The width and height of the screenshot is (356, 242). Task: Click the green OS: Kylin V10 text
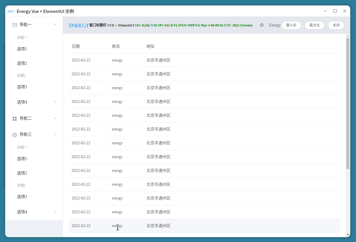pos(194,25)
